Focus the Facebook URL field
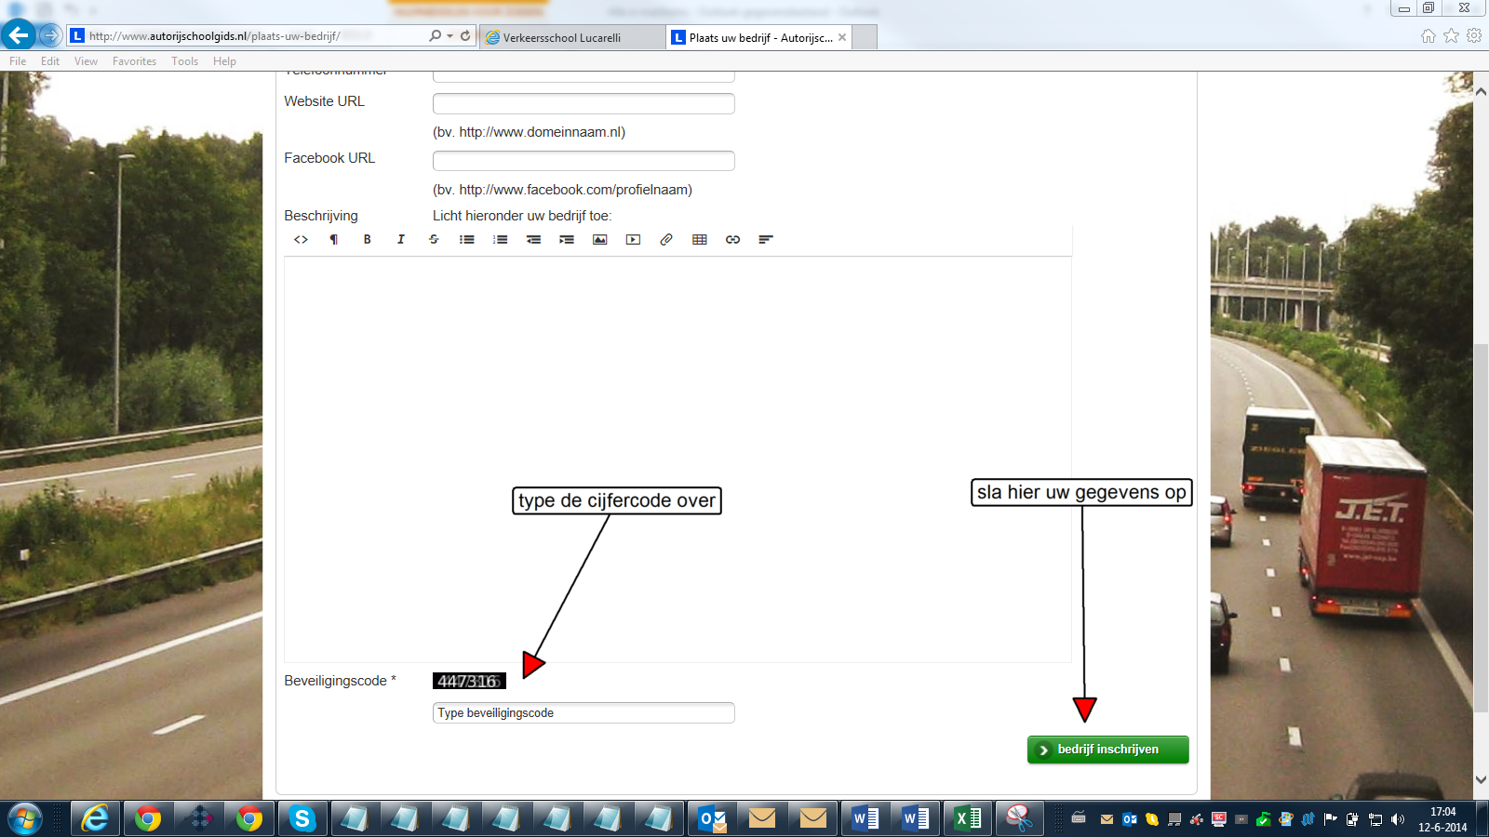This screenshot has width=1489, height=837. (x=584, y=161)
